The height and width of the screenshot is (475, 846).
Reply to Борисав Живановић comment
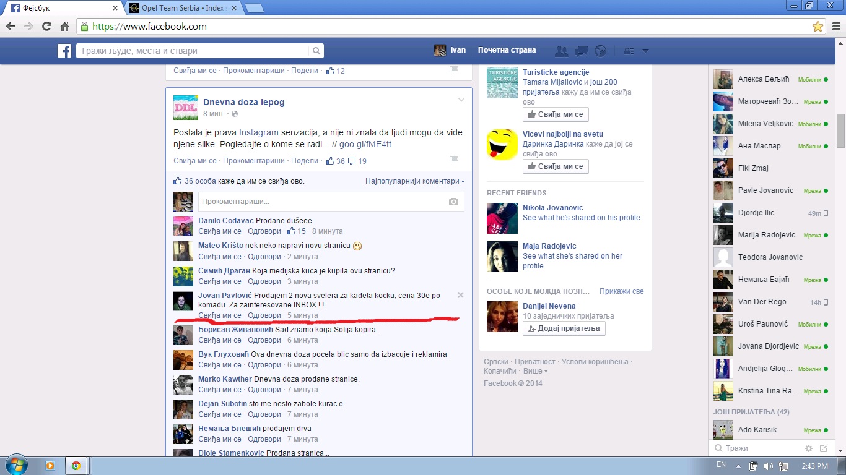click(x=264, y=340)
